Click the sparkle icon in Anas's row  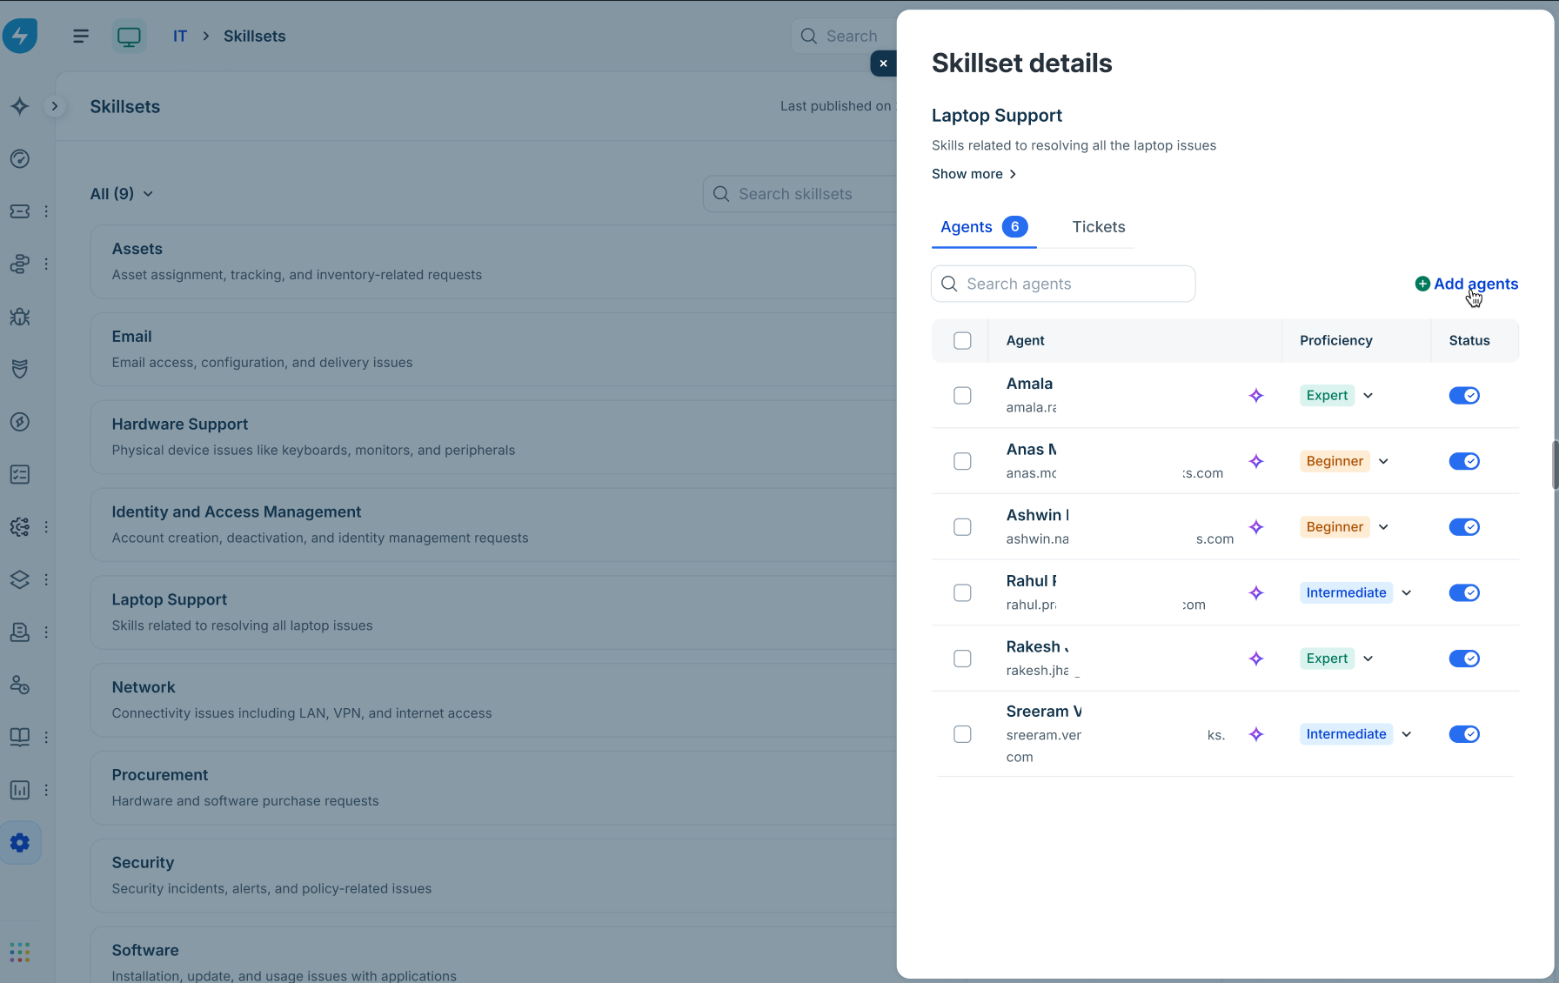pyautogui.click(x=1256, y=461)
